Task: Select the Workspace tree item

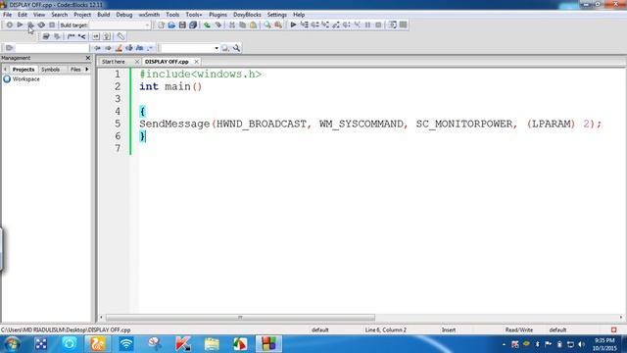Action: click(x=26, y=79)
